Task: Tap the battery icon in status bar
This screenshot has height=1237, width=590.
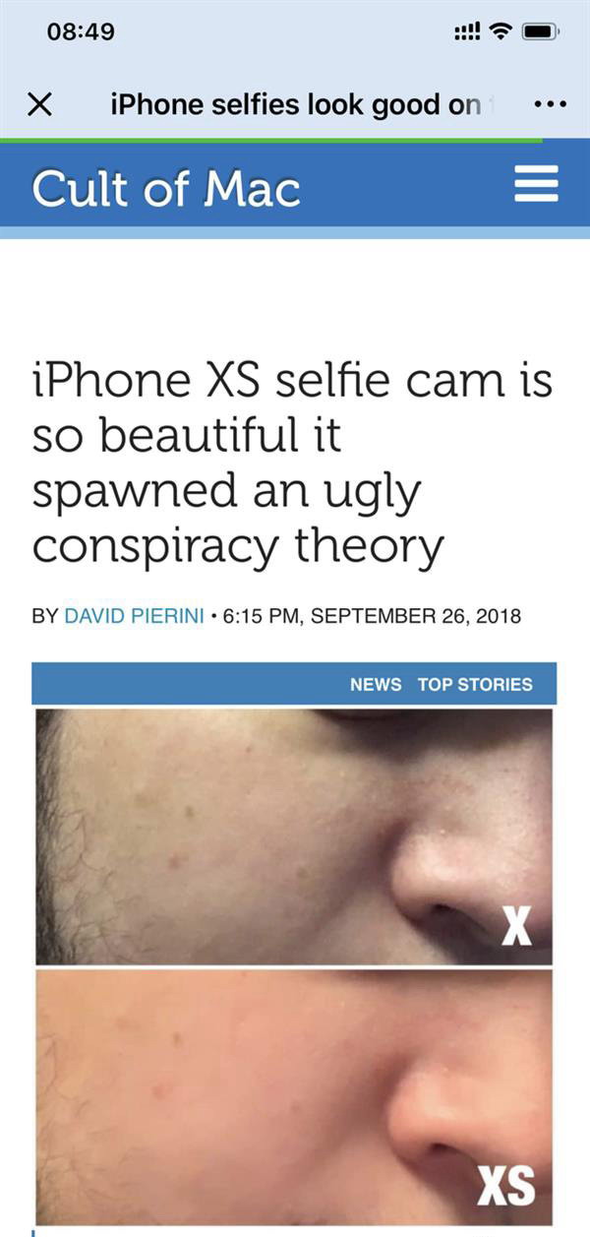Action: coord(542,31)
